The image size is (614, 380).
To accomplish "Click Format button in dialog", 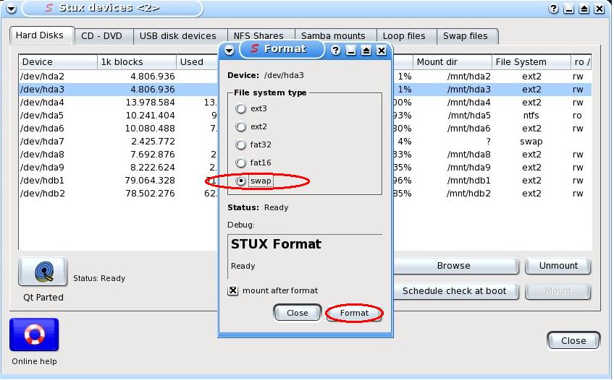I will (354, 314).
